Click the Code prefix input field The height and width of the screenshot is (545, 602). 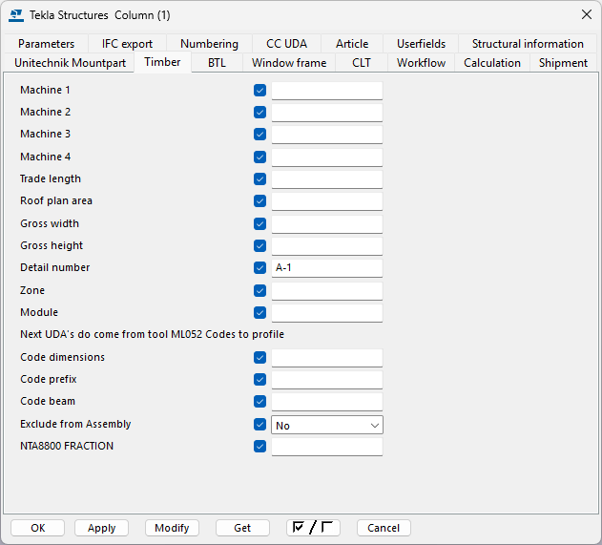click(x=327, y=380)
